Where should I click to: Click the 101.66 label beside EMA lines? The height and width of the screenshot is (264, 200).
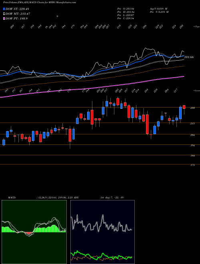pyautogui.click(x=189, y=57)
